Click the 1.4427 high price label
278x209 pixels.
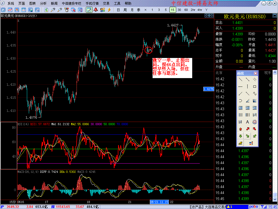[173, 25]
